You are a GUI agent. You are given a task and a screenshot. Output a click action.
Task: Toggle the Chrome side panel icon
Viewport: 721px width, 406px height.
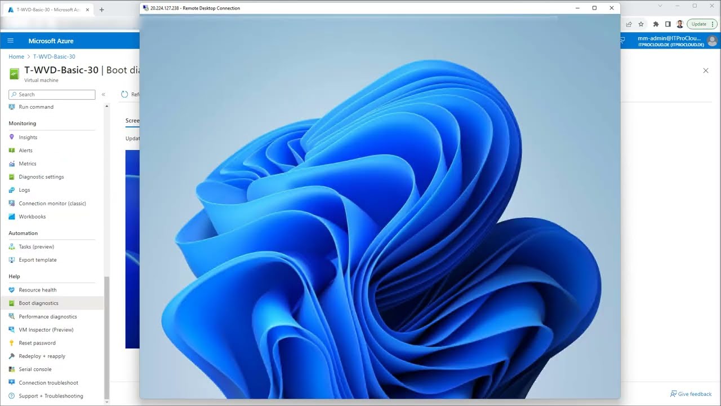click(668, 24)
